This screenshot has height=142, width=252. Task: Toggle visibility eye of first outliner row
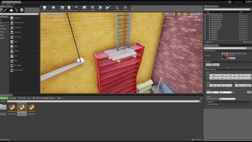point(205,14)
